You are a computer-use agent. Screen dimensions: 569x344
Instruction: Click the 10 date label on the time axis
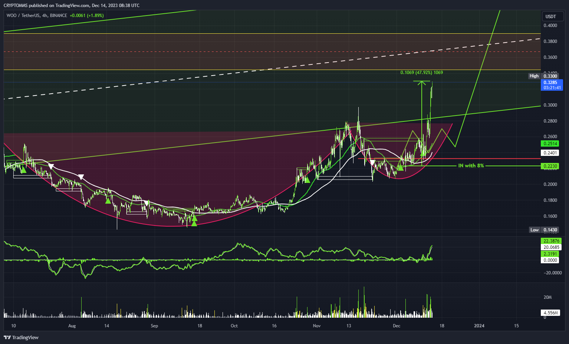click(x=14, y=326)
